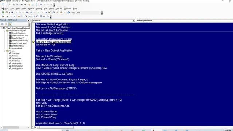
Task: Click the Indent icon in Edit toolbar
Action: click(x=21, y=5)
